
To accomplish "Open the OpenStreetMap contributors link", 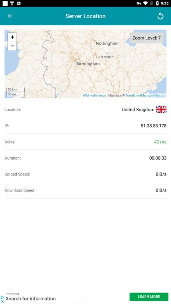I will pyautogui.click(x=145, y=96).
